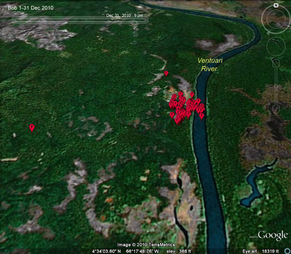Click the Eye alt readout in status bar

260,251
